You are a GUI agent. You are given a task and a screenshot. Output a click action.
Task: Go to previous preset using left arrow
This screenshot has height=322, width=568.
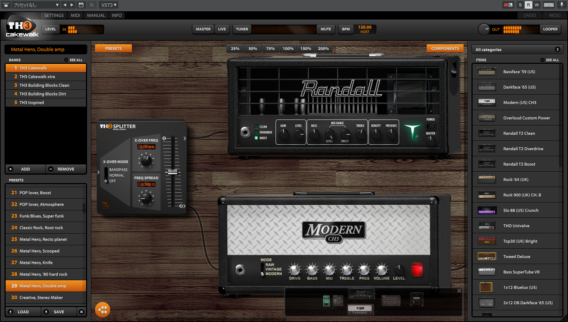pyautogui.click(x=65, y=5)
